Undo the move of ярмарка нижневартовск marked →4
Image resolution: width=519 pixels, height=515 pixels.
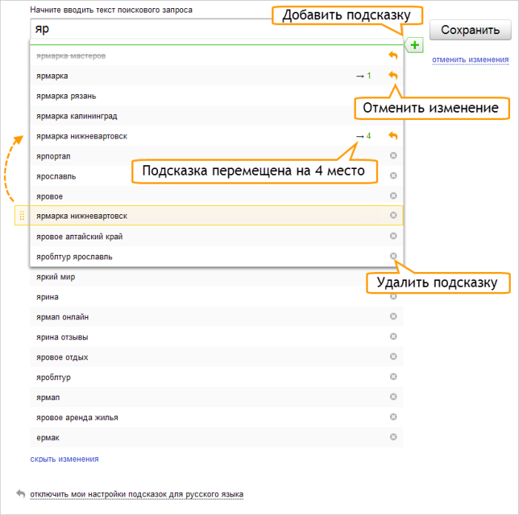[x=393, y=136]
